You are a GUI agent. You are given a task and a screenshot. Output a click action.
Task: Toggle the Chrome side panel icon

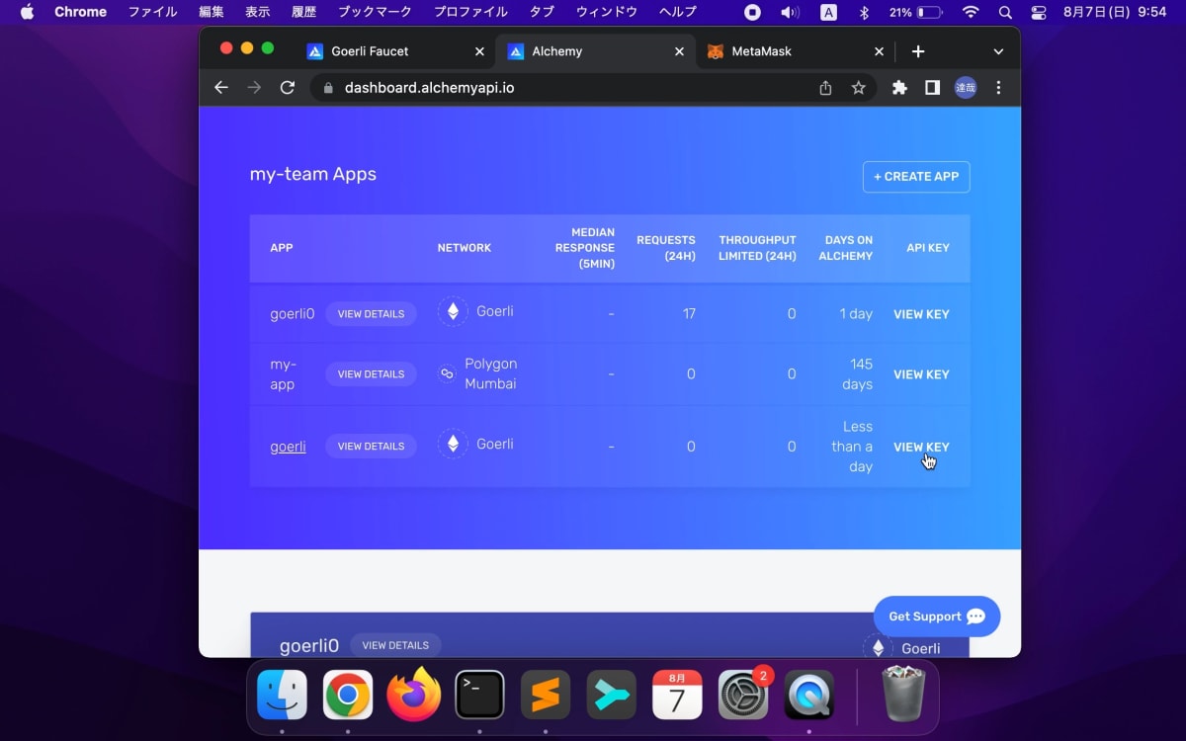pos(932,88)
